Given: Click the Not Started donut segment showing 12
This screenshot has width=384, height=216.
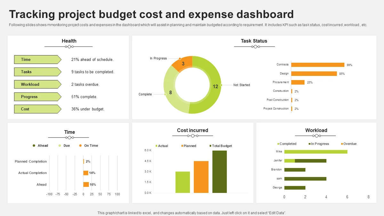Looking at the screenshot, I should coord(215,86).
